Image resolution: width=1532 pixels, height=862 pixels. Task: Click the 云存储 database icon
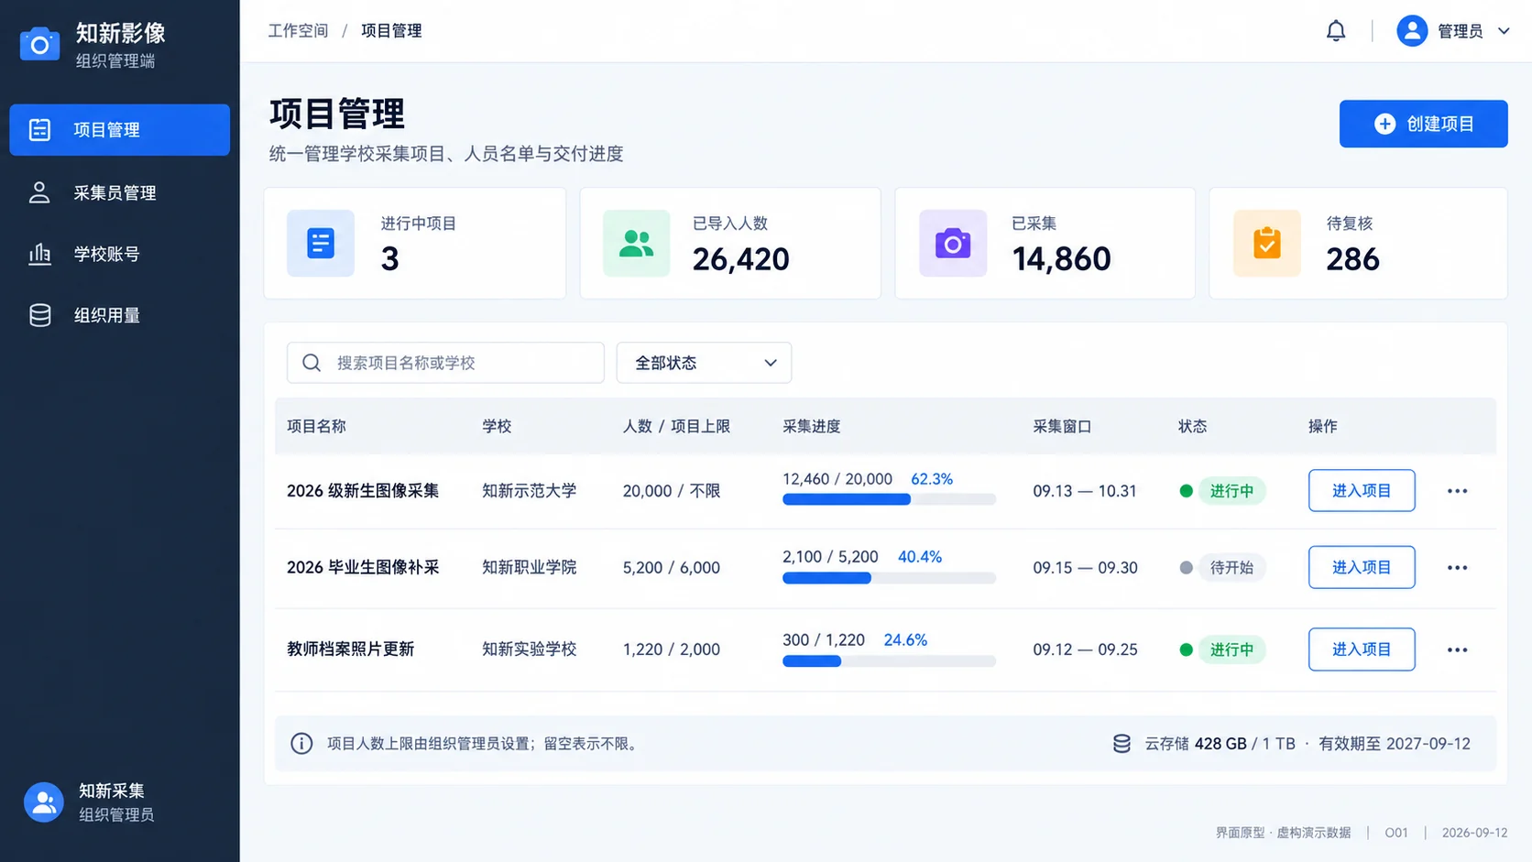pyautogui.click(x=1122, y=744)
